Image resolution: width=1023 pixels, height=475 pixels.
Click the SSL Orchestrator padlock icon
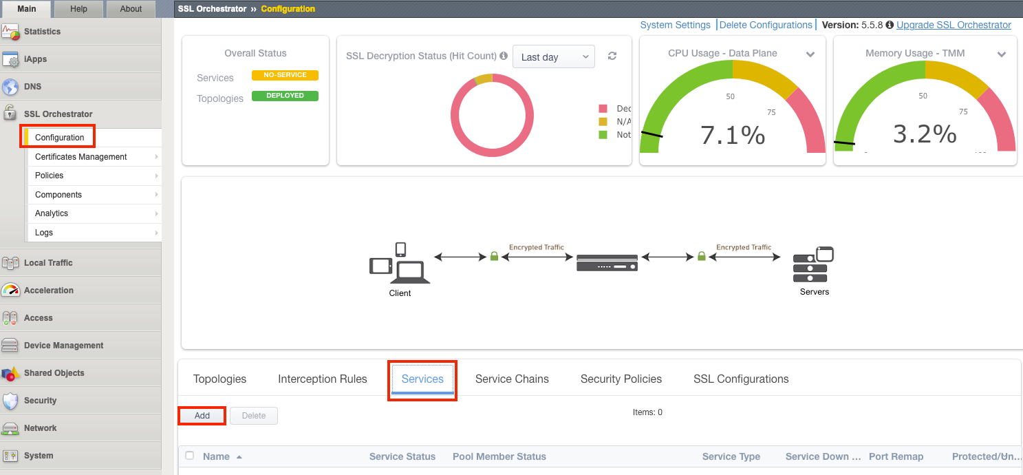pos(10,114)
